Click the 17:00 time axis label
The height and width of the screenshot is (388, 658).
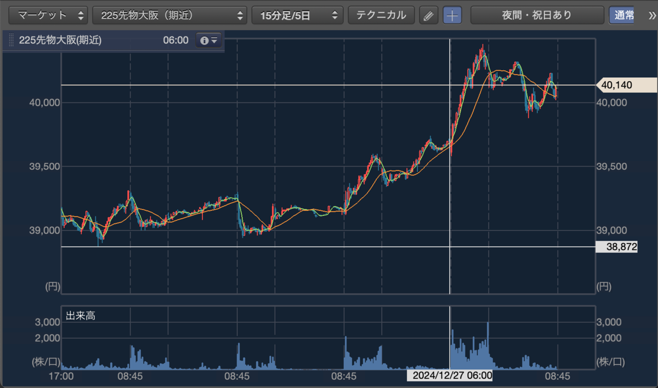tap(61, 376)
